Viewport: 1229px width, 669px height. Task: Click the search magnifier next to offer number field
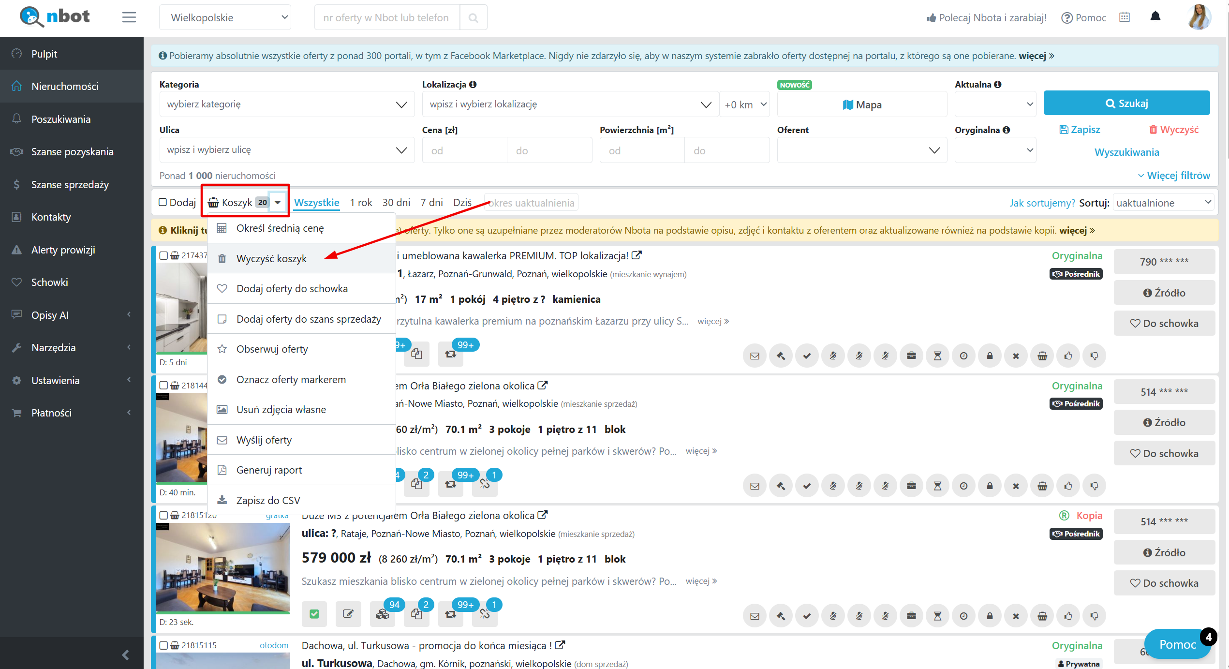tap(473, 18)
